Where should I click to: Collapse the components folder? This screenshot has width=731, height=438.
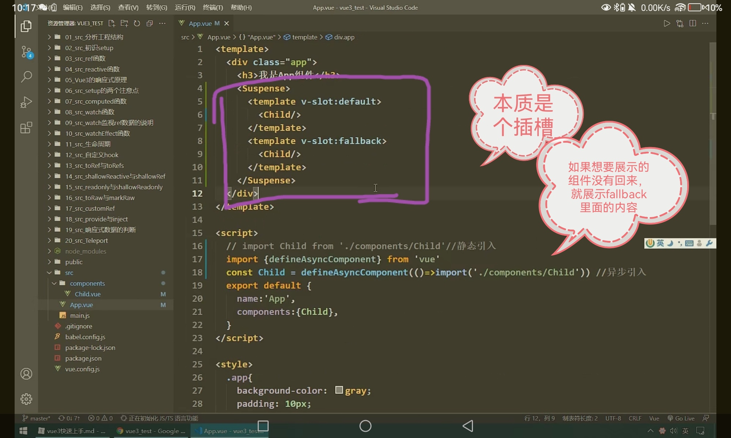[x=87, y=283]
